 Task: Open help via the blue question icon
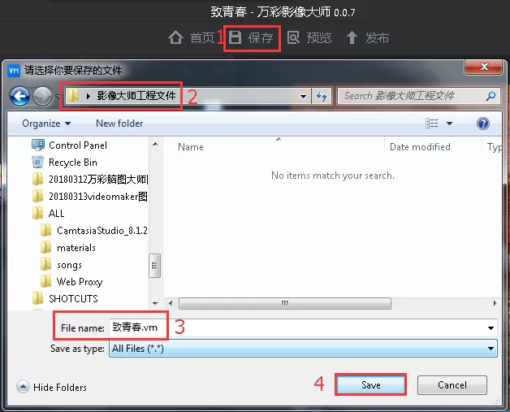coord(483,124)
